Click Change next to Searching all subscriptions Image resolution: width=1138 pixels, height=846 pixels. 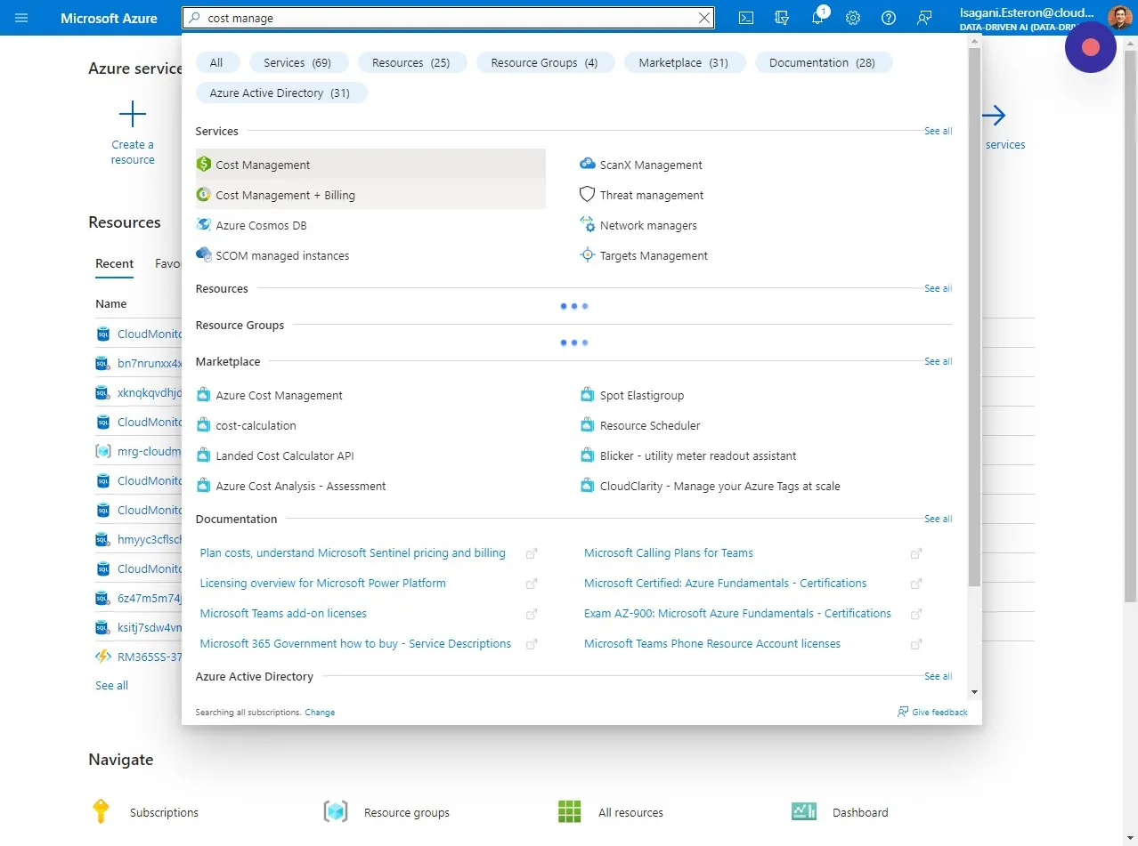pos(320,712)
